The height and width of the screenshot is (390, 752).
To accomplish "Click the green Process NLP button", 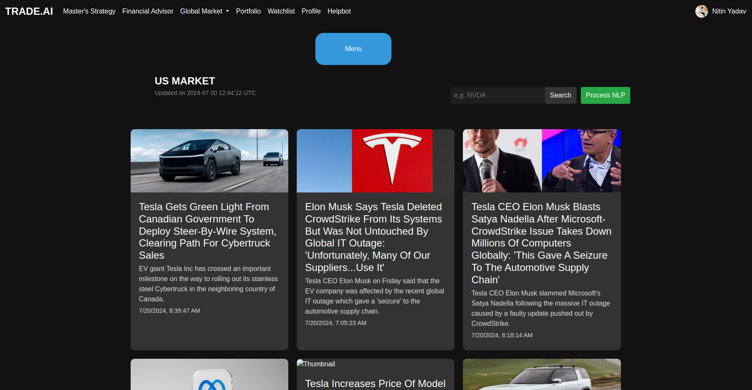I will coord(605,95).
